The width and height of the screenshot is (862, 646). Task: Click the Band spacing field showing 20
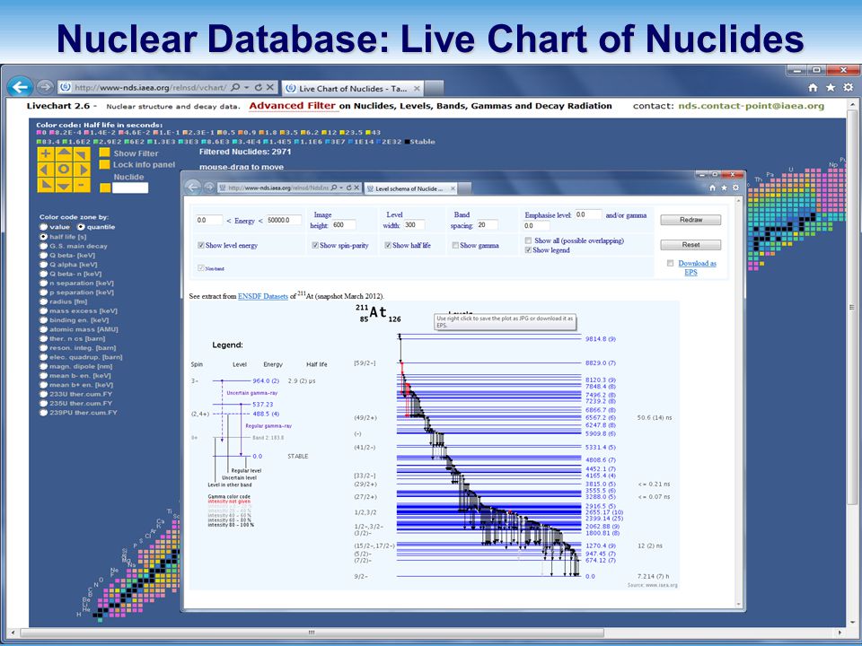point(487,224)
